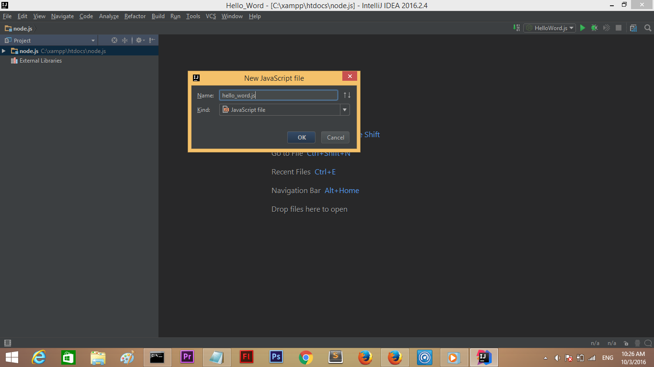
Task: Click Scroll from Source crosshair icon
Action: click(114, 40)
